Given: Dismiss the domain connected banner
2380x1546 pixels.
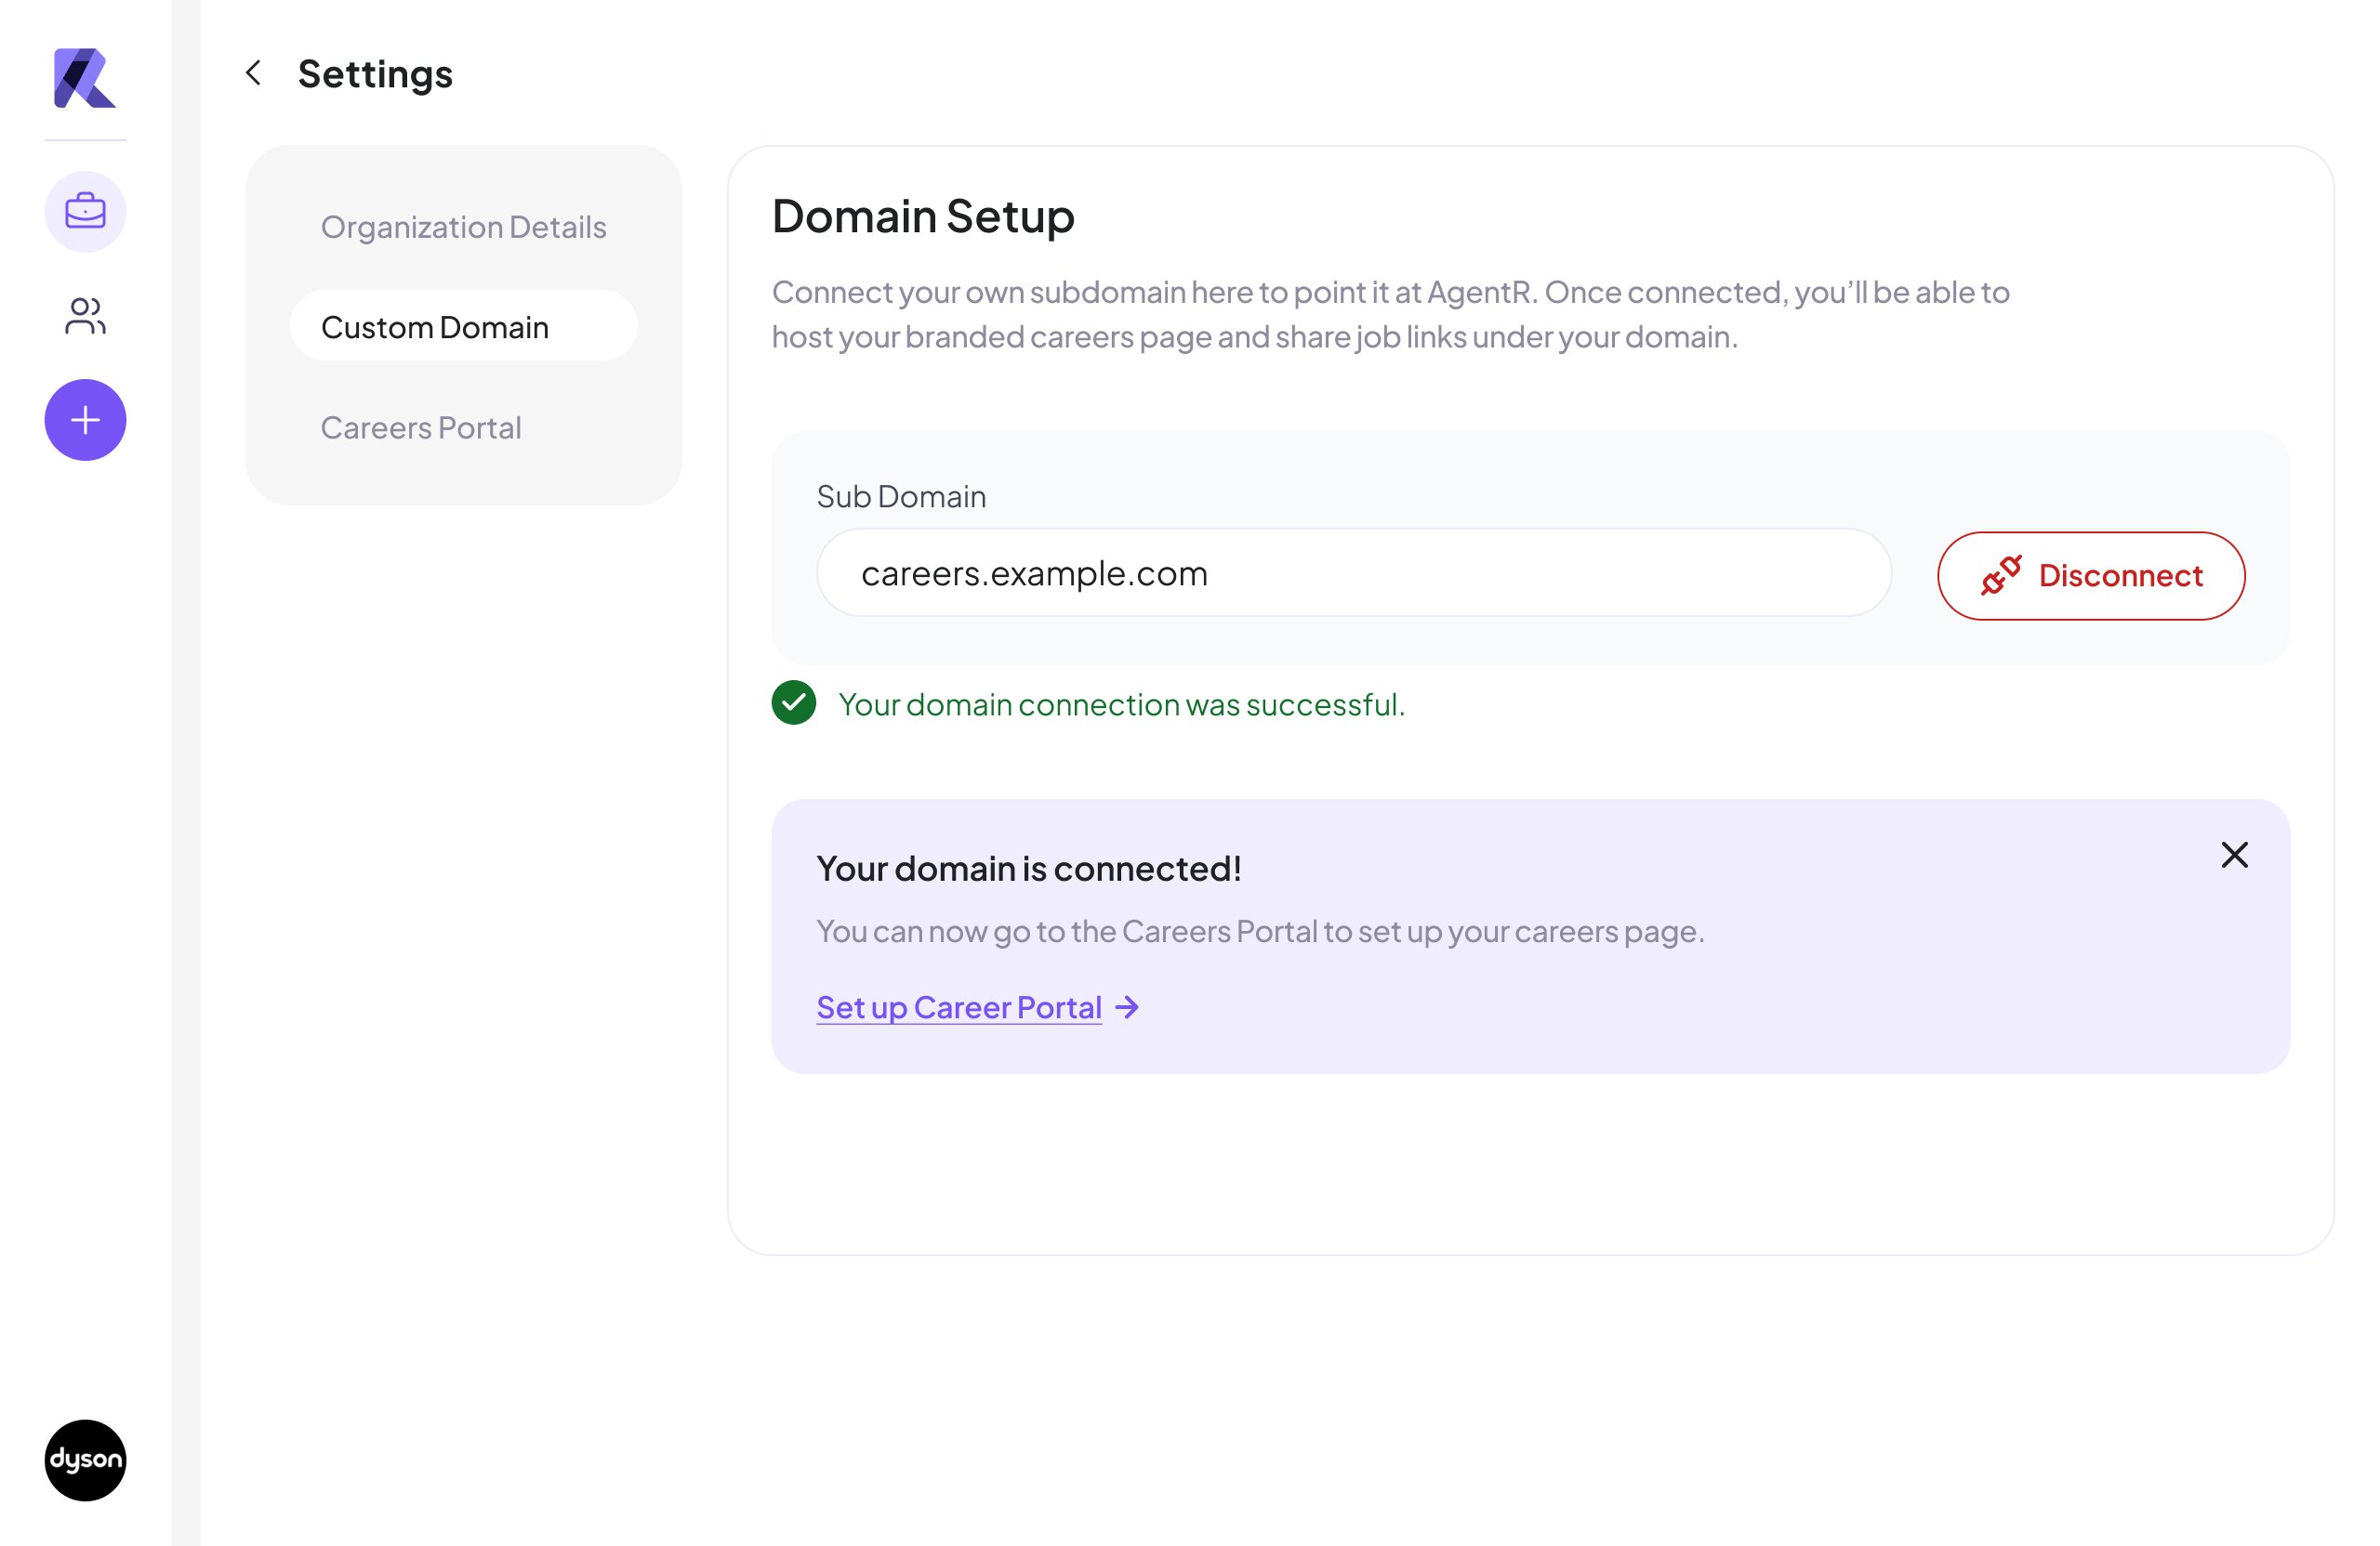Looking at the screenshot, I should pos(2234,855).
